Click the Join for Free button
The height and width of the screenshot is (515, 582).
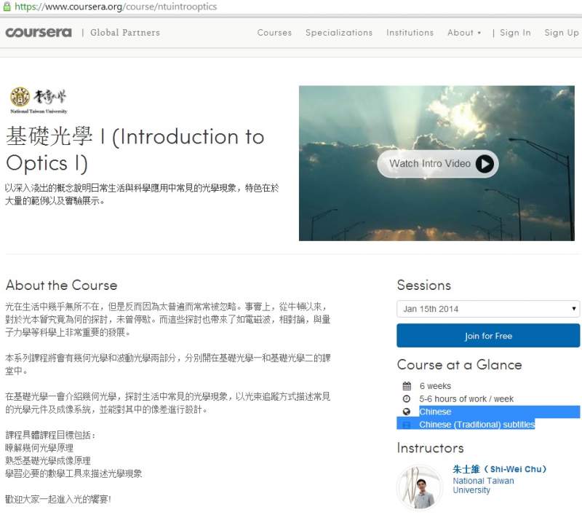pos(488,336)
